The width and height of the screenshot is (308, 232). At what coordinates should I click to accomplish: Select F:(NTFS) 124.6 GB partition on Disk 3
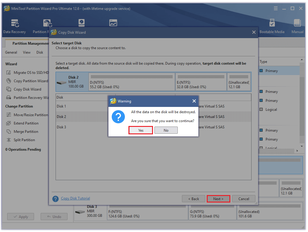[x=148, y=212]
